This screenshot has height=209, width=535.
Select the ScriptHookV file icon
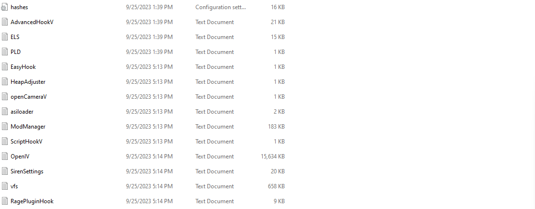click(4, 142)
